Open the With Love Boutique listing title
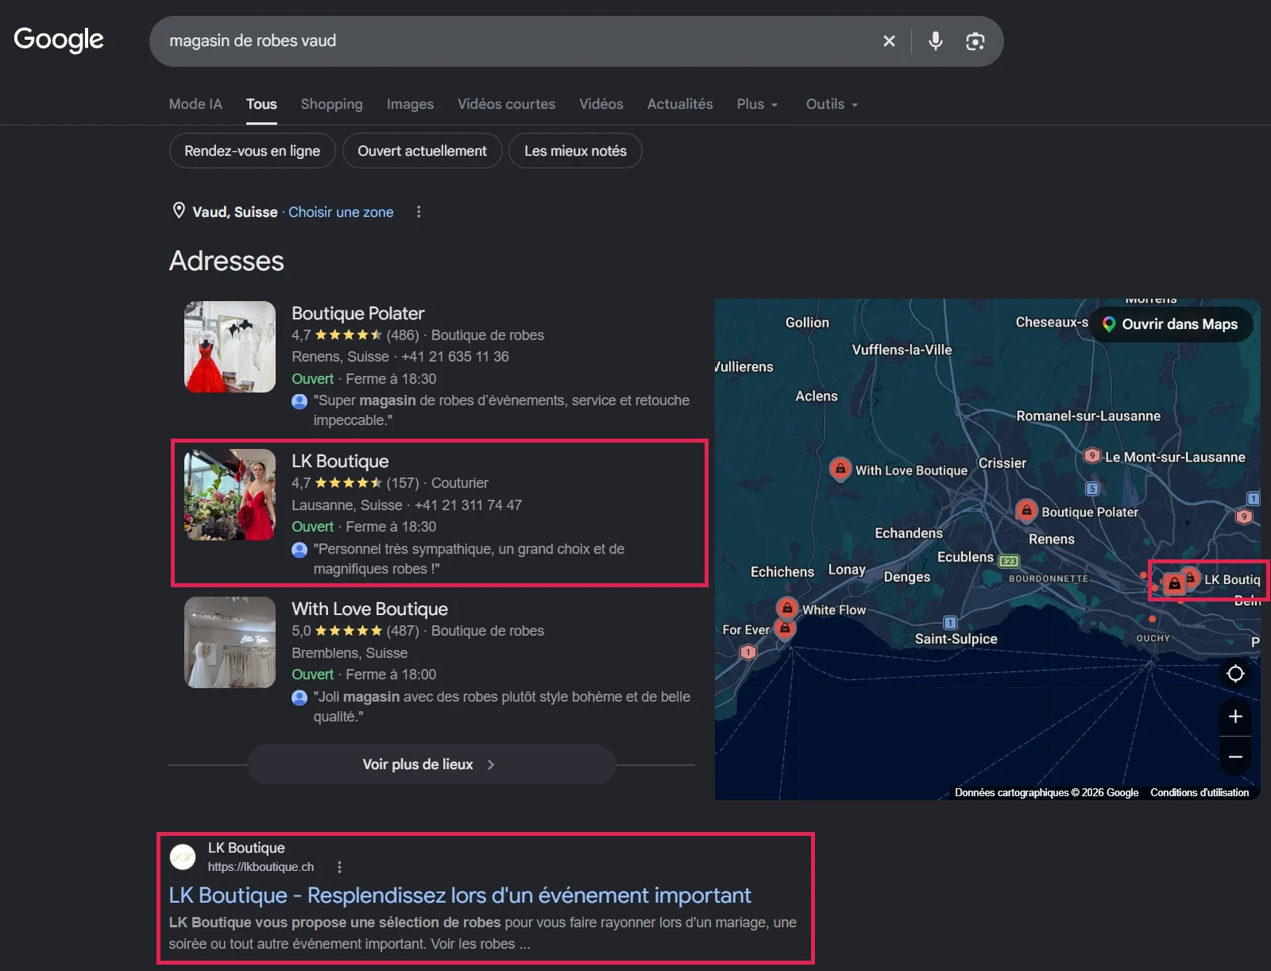Viewport: 1271px width, 971px height. (x=369, y=609)
